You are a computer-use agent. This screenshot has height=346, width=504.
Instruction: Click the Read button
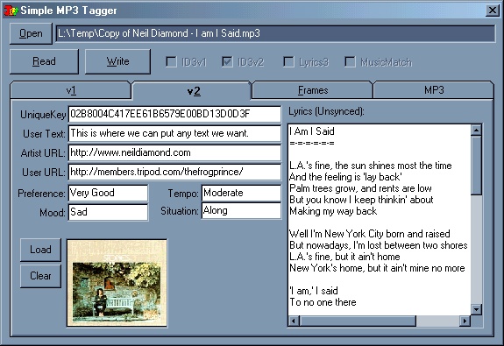(44, 61)
